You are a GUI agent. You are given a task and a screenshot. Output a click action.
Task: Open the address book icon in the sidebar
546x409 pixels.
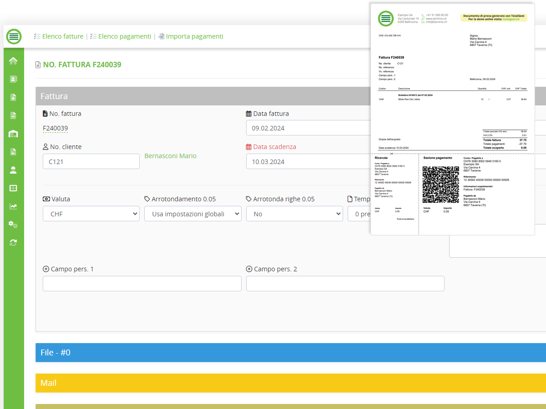[13, 79]
